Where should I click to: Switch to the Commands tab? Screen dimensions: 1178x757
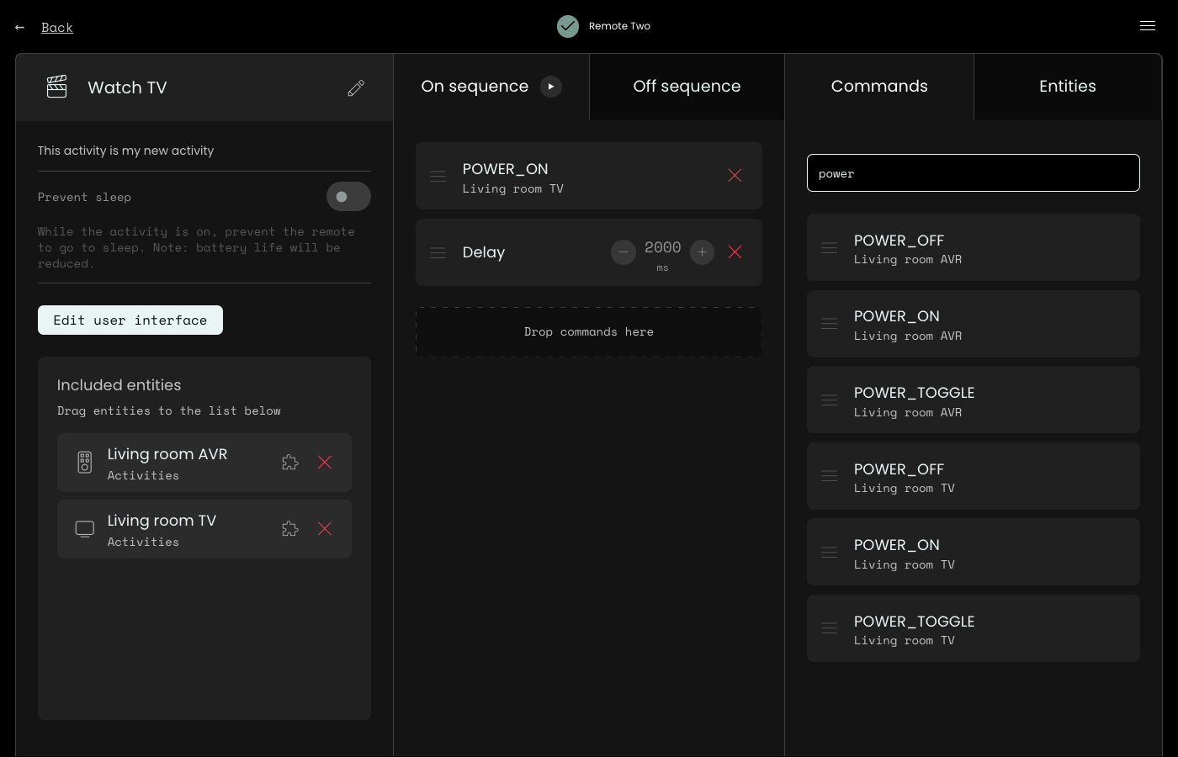coord(879,87)
